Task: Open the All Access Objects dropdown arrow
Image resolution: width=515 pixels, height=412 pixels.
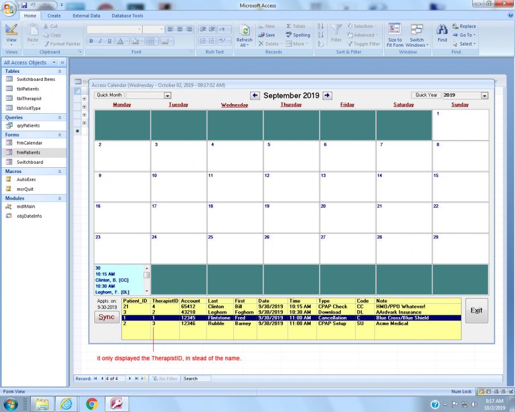Action: [x=54, y=63]
